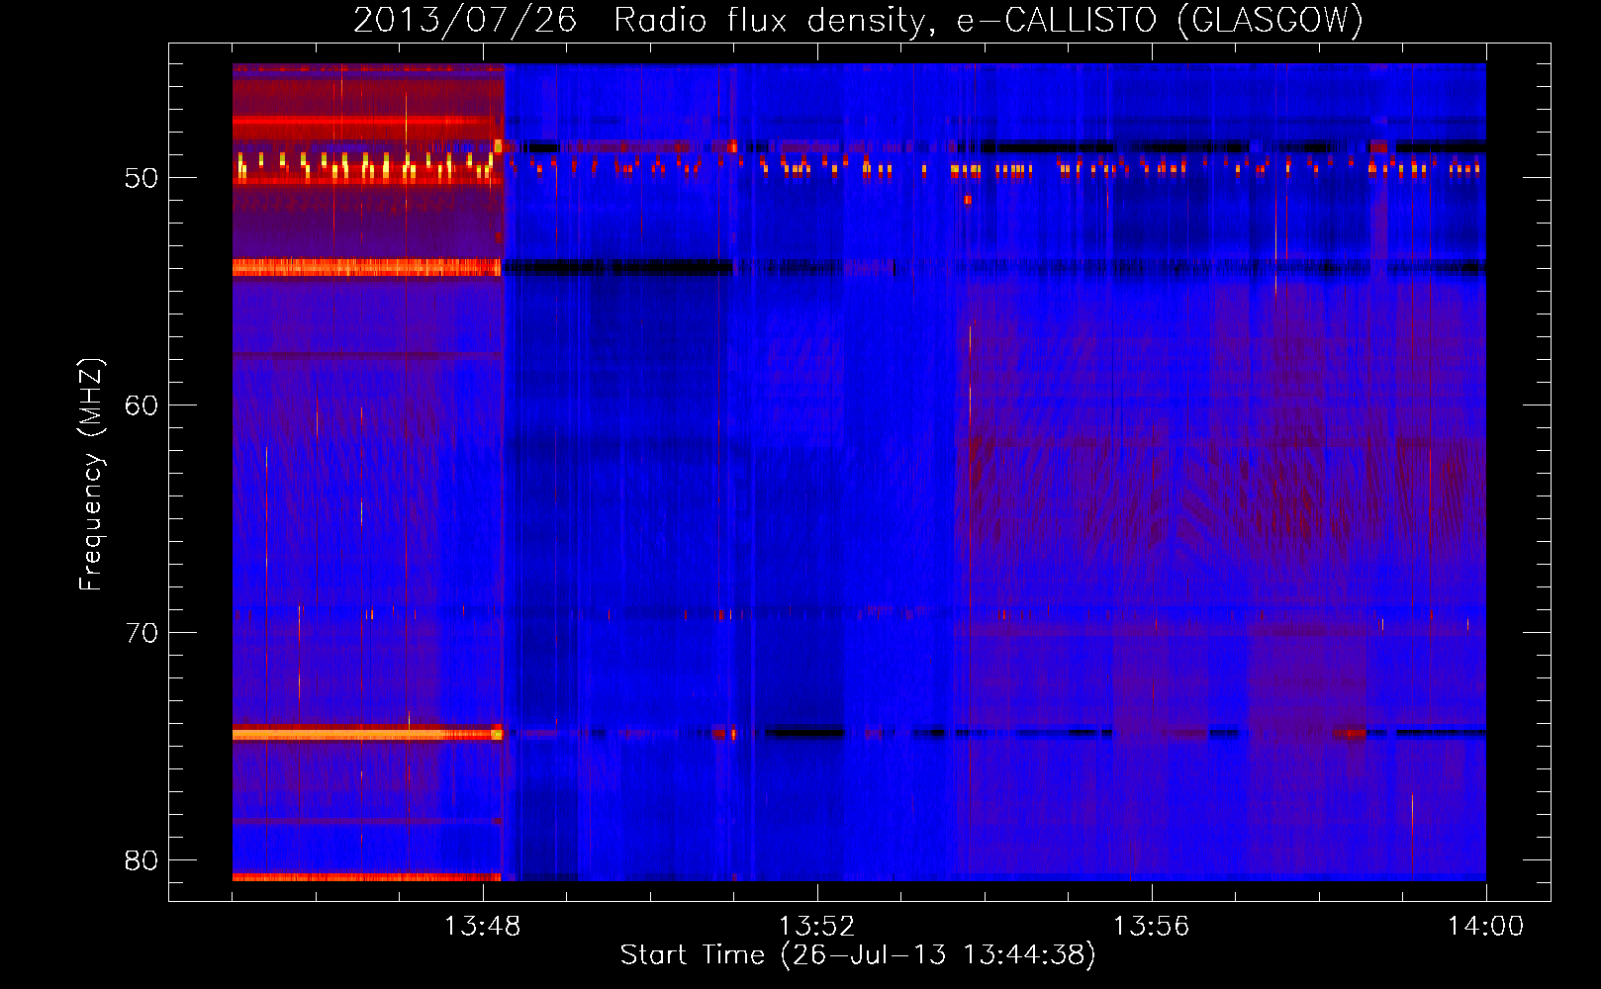Click the 80 frequency tick label

point(141,860)
